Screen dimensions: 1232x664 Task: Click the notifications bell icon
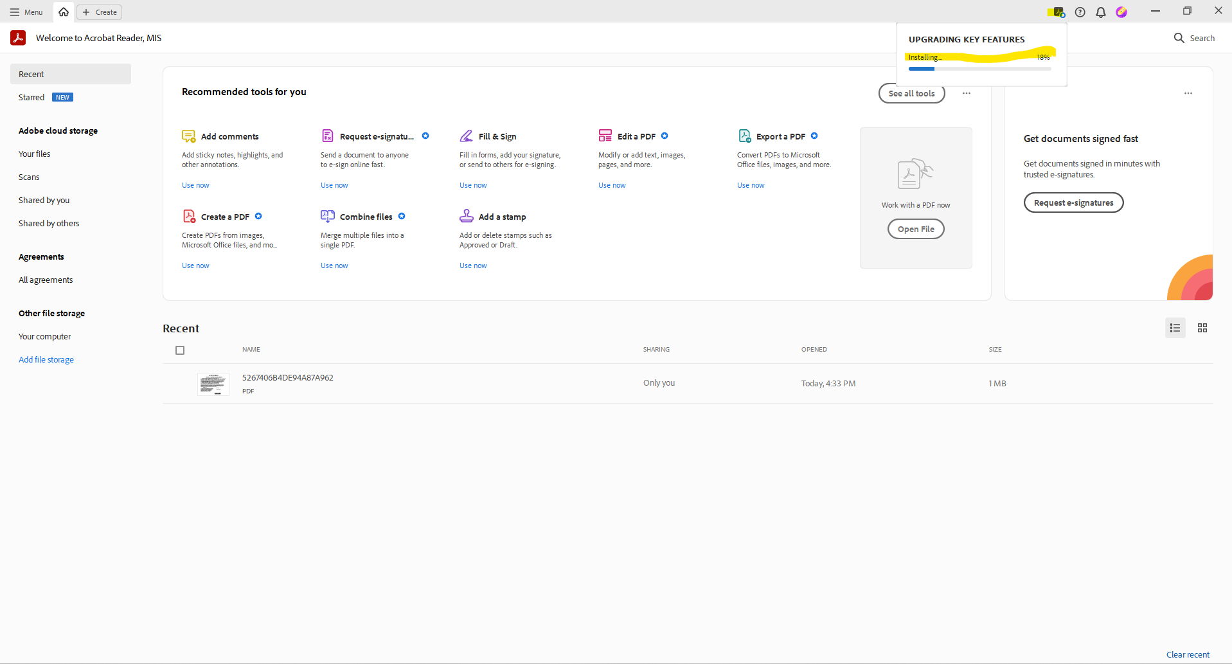(1100, 12)
